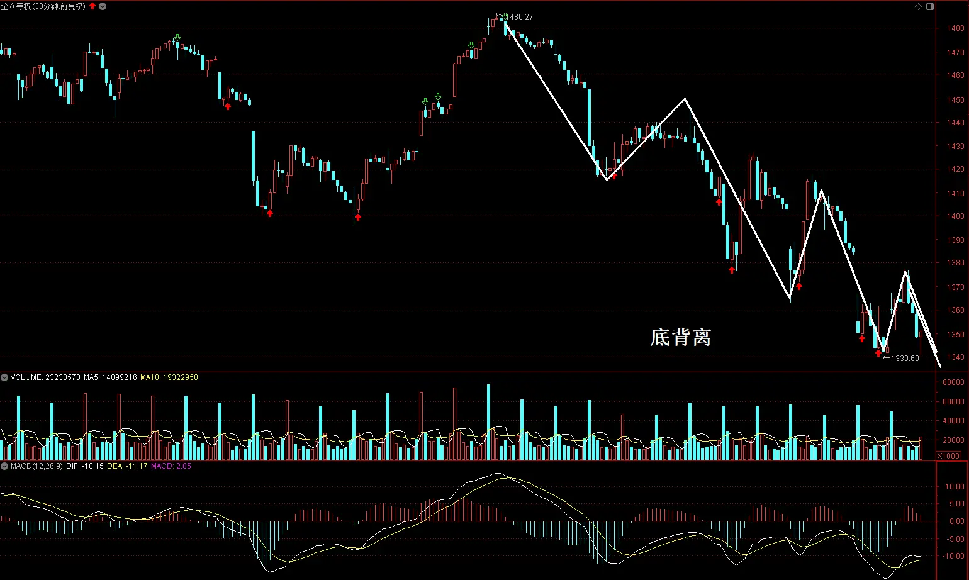
Task: Click the 1480 price axis label
Action: click(x=956, y=28)
